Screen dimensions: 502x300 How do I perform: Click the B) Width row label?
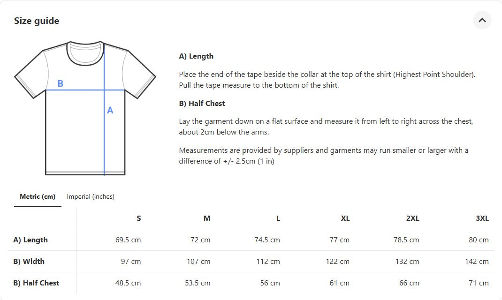29,261
